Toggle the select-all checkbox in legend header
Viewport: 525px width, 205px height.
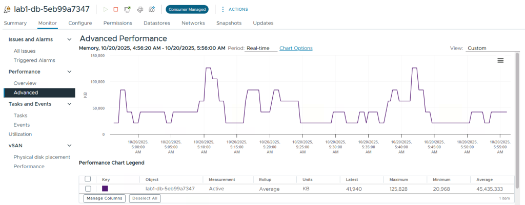88,179
